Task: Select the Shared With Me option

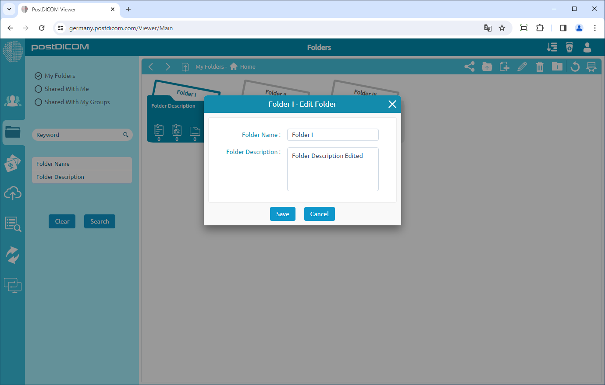Action: (x=39, y=89)
